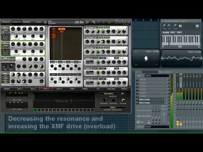Turn the Phase knob in the top oscillator module
203x152 pixels.
pos(16,36)
